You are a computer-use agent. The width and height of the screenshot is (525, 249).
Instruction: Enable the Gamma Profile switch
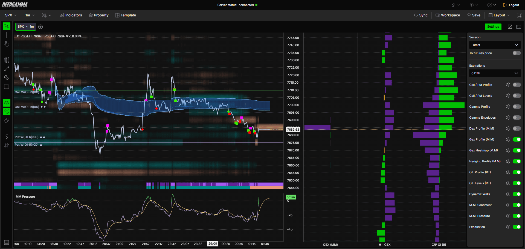(517, 107)
